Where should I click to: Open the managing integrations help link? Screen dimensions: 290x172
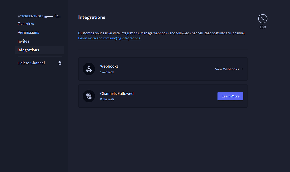pos(109,38)
